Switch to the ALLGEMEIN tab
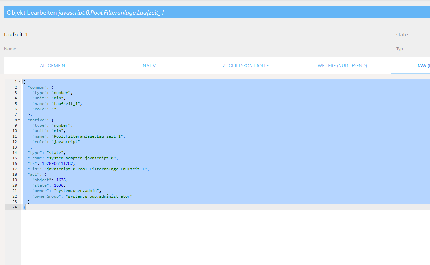430x265 pixels. click(52, 66)
